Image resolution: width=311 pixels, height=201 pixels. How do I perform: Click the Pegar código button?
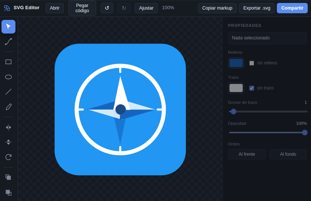click(82, 8)
